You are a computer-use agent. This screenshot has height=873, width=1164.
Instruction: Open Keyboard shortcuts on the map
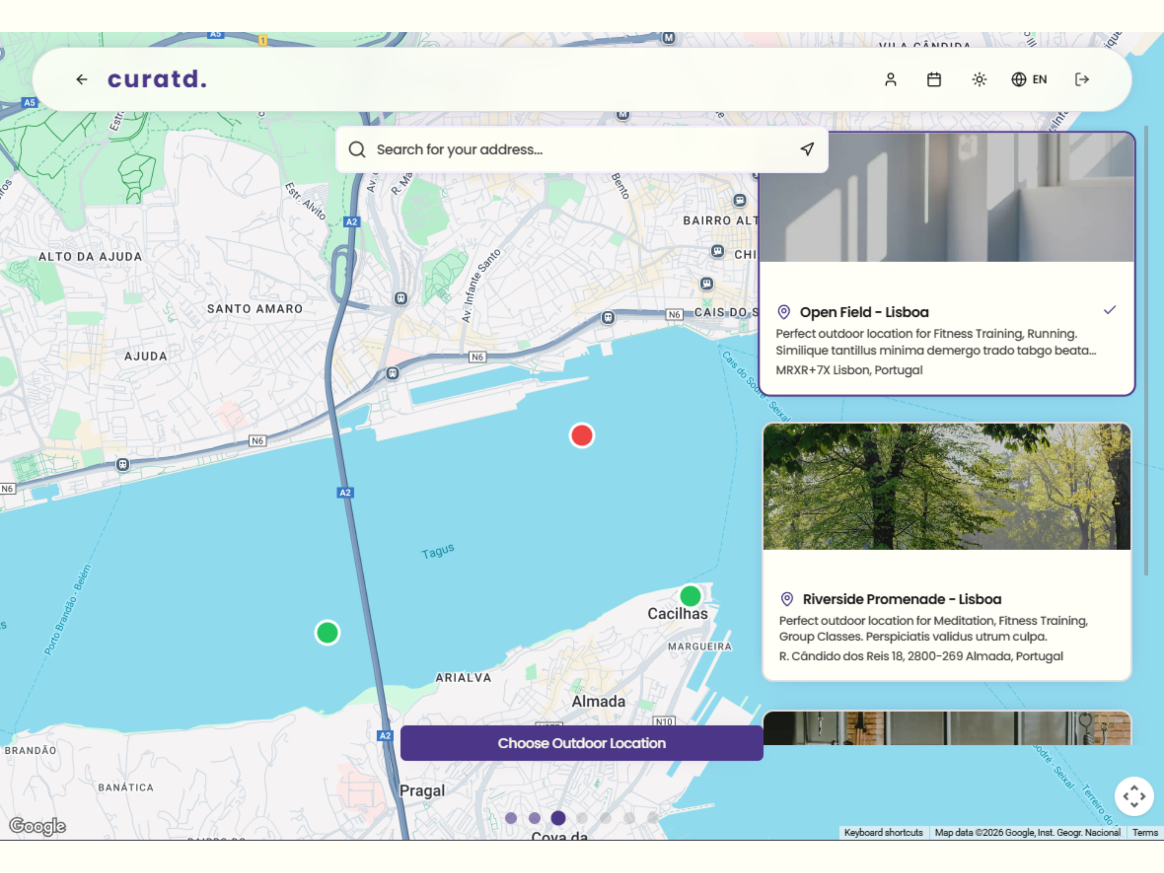click(x=883, y=832)
